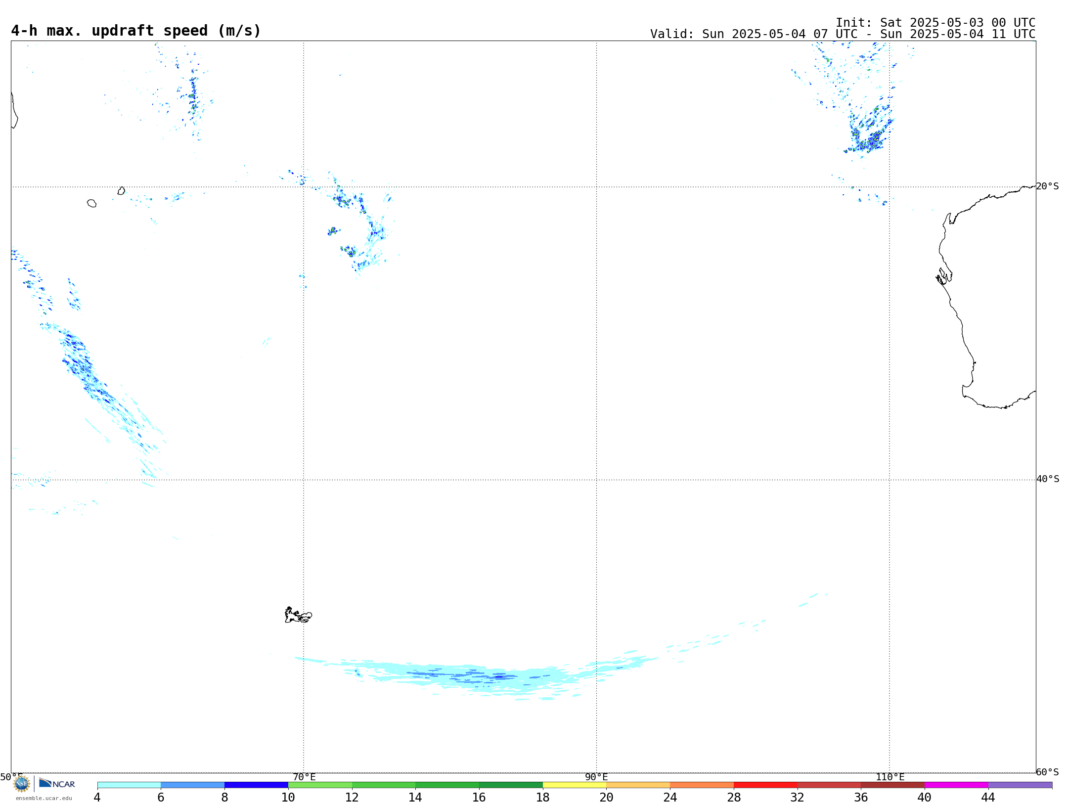
Task: Click the colorbar tick value 28
Action: click(734, 797)
